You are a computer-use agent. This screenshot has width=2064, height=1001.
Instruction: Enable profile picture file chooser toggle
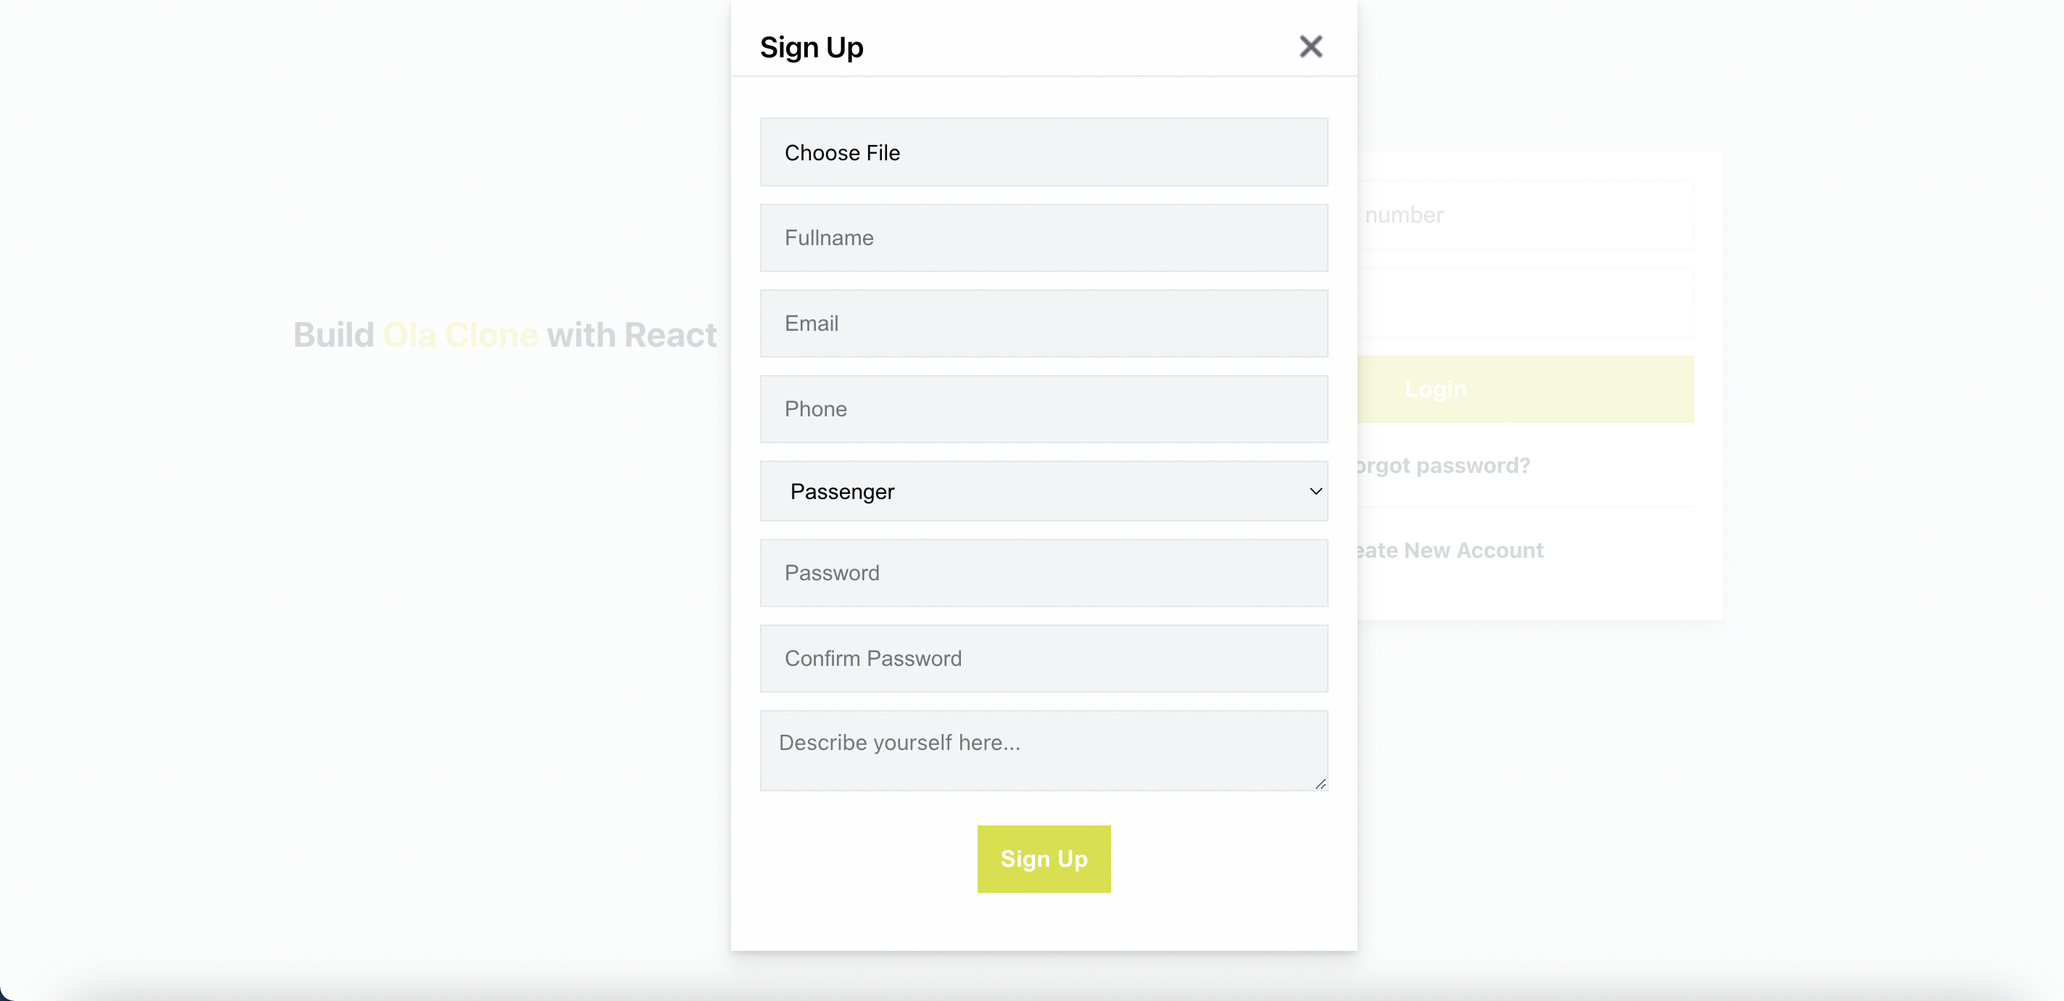click(1044, 152)
